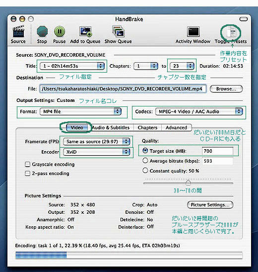258x272 pixels.
Task: Open the starting Chapters dropdown showing 1
Action: click(146, 66)
